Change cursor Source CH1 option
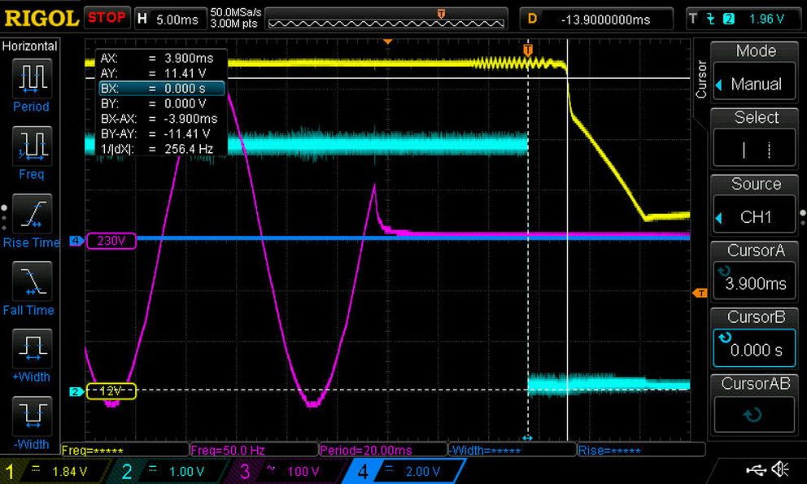This screenshot has height=484, width=807. click(x=754, y=204)
